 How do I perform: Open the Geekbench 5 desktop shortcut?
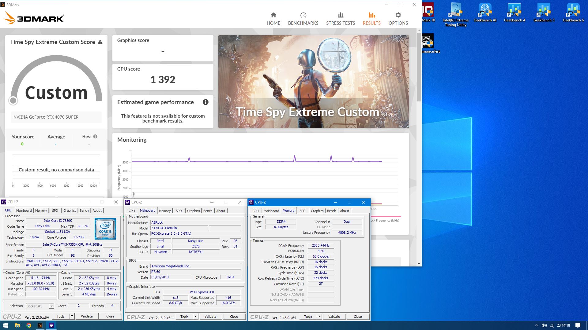click(x=544, y=13)
